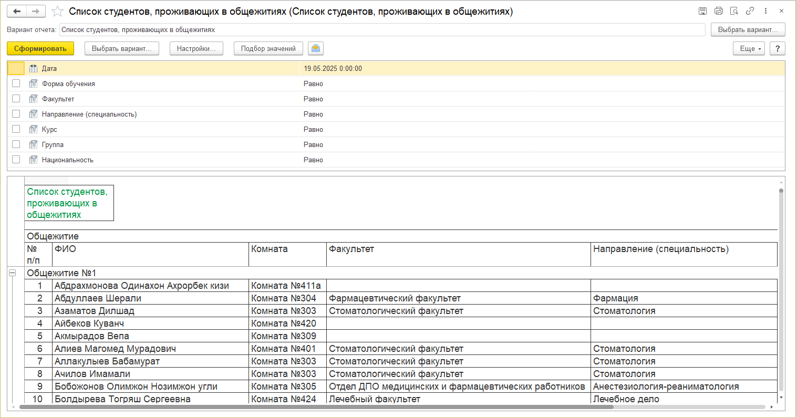797x418 pixels.
Task: Go forward with the right arrow button
Action: coord(36,11)
